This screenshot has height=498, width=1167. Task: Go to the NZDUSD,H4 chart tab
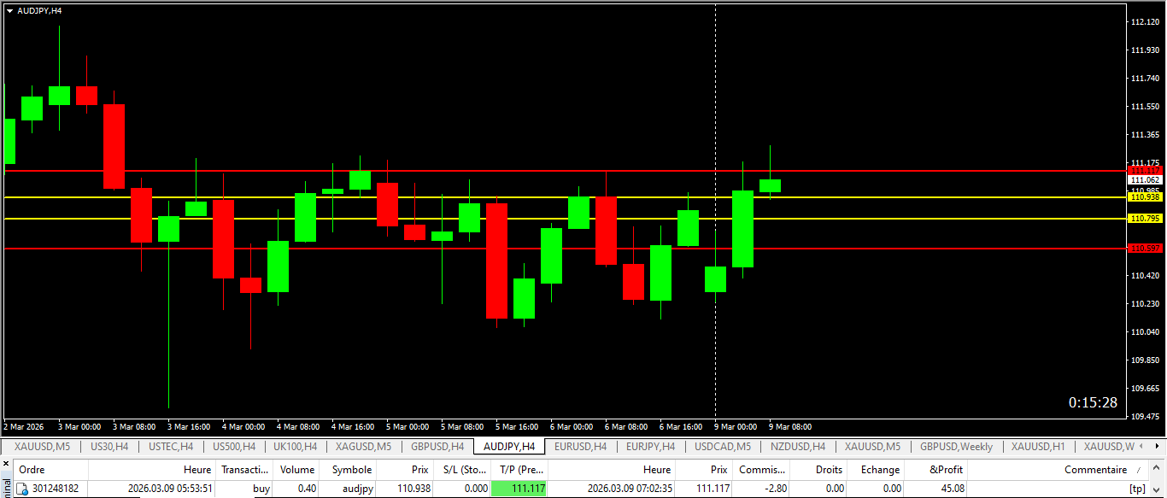pos(798,446)
